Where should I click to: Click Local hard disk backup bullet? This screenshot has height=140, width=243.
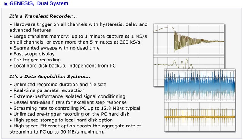coord(63,66)
